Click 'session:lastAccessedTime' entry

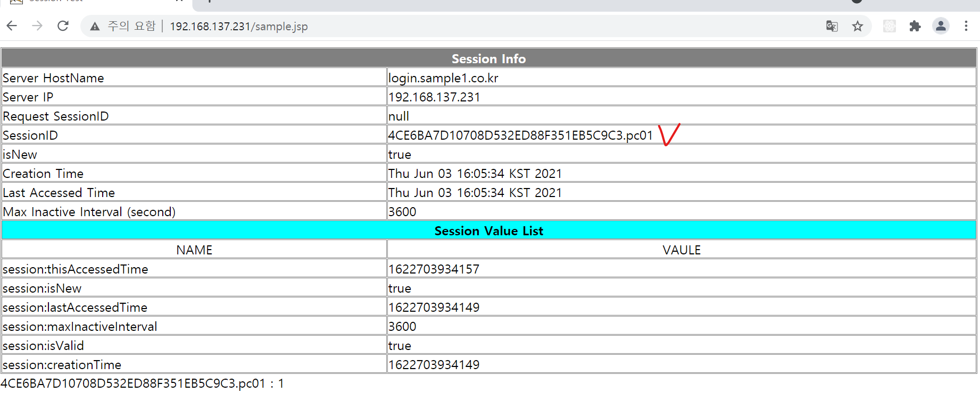point(75,307)
